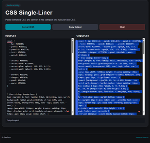The width and height of the screenshot is (150, 143).
Task: Click the Input CSS scrollbar thumb
Action: [72, 47]
